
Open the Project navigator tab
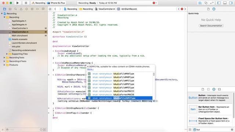coord(4,9)
